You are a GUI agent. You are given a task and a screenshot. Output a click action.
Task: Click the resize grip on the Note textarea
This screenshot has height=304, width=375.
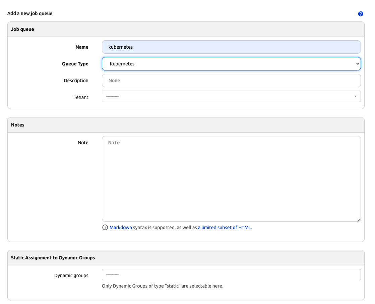point(359,220)
